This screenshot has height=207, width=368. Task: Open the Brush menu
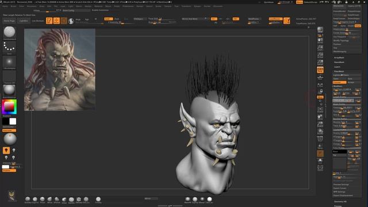(13, 6)
